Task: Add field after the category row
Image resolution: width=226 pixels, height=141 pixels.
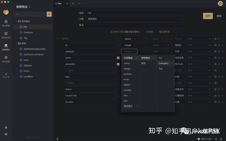Action: coord(223,52)
